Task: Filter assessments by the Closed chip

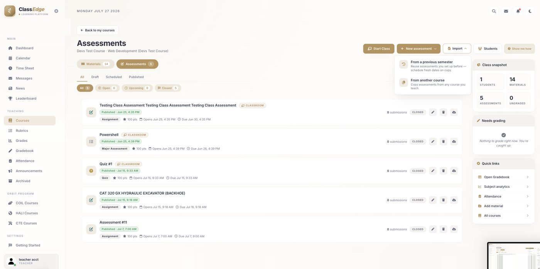Action: [168, 88]
